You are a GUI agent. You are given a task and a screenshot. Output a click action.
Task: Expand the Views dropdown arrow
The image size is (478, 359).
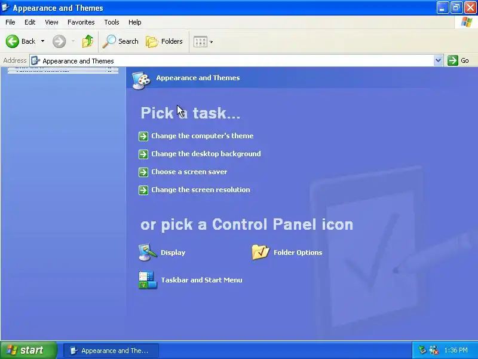point(211,42)
